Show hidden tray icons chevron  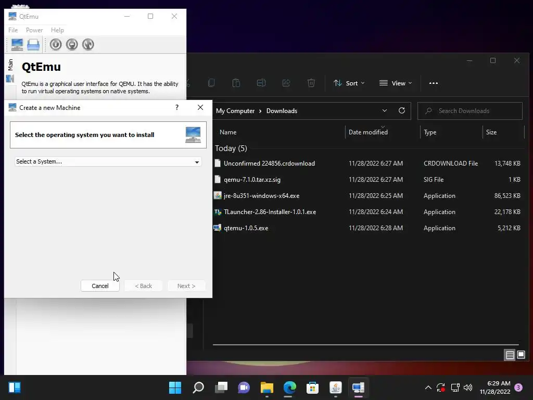point(428,387)
